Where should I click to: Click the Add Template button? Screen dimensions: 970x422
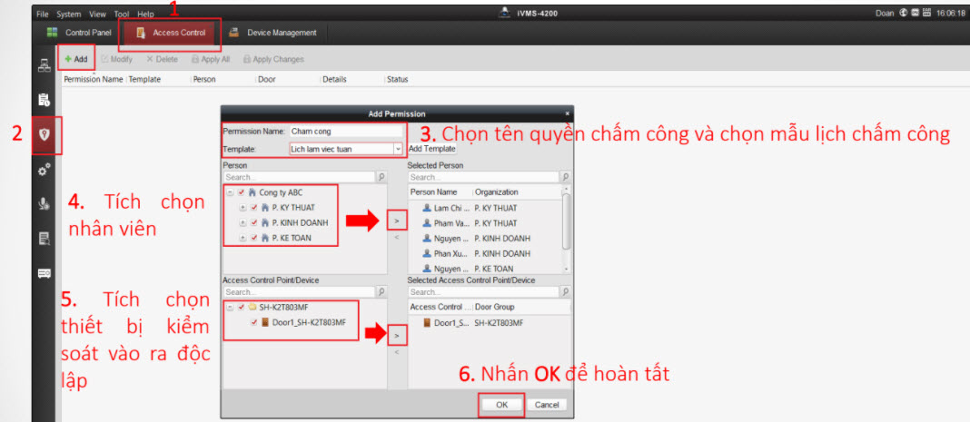[431, 148]
